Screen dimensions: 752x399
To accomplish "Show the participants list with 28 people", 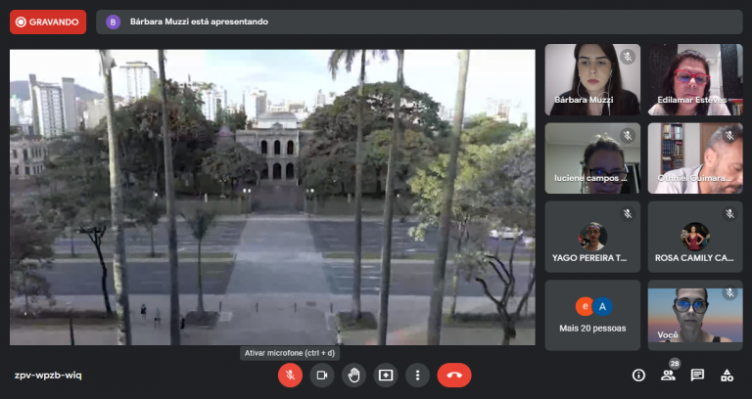I will click(x=668, y=375).
